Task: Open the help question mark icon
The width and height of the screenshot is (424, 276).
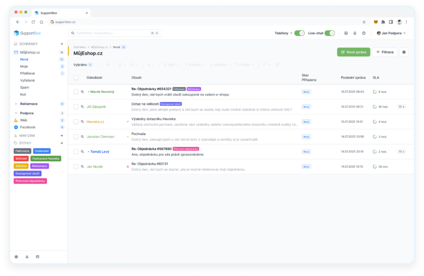Action: [364, 33]
